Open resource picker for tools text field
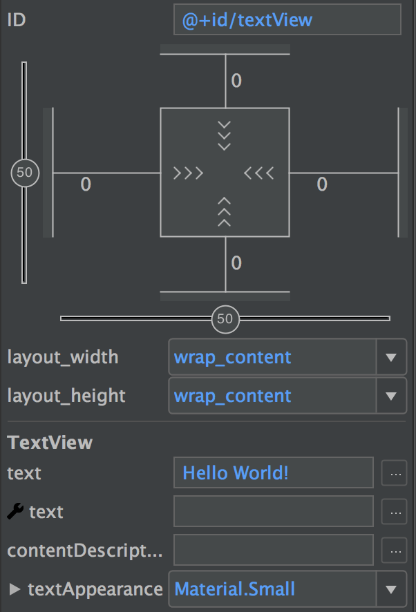This screenshot has height=612, width=416. point(394,511)
